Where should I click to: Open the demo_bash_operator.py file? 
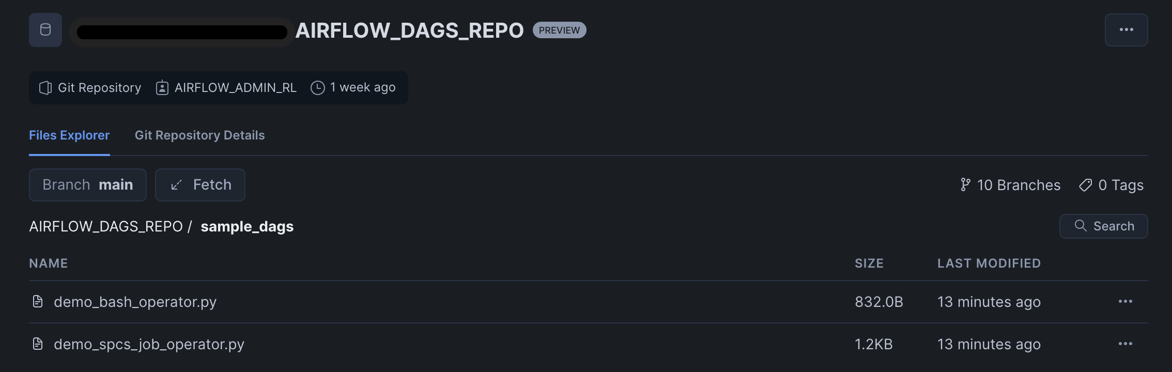pos(135,302)
